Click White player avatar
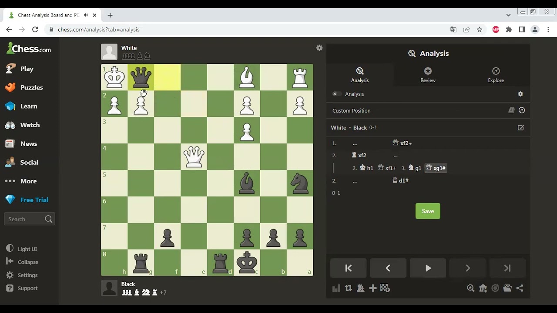The width and height of the screenshot is (557, 313). pos(109,52)
